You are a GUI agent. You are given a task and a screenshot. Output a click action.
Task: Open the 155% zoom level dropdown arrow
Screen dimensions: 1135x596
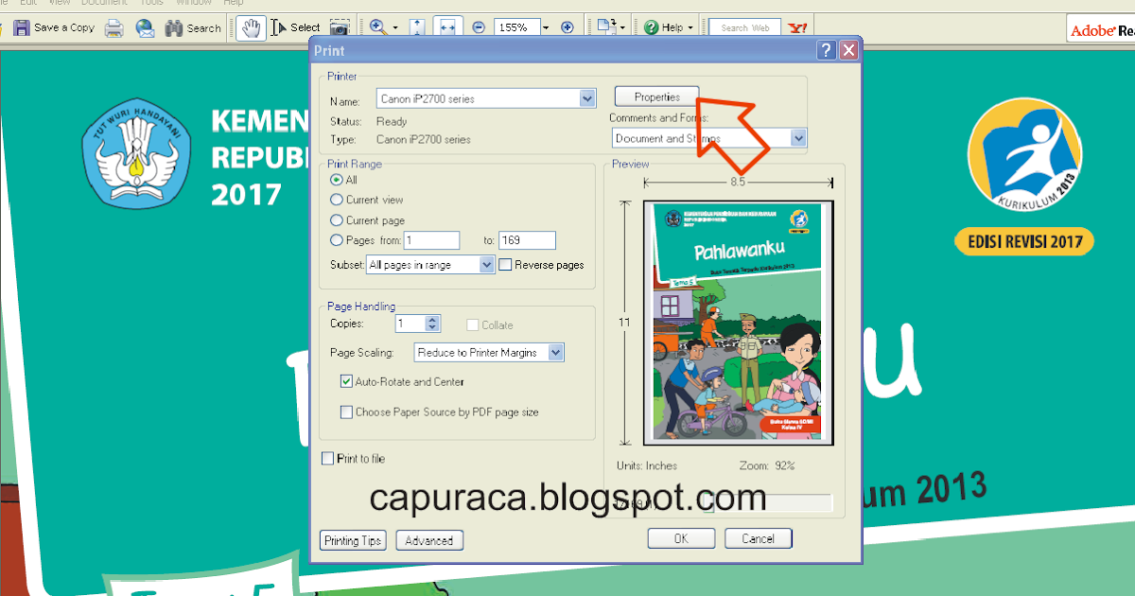pos(547,28)
